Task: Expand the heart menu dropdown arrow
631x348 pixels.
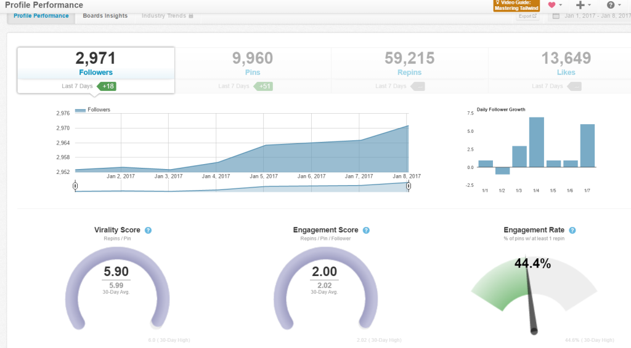Action: point(561,5)
